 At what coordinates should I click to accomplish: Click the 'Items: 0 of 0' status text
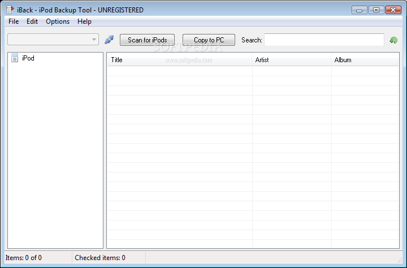pyautogui.click(x=23, y=258)
